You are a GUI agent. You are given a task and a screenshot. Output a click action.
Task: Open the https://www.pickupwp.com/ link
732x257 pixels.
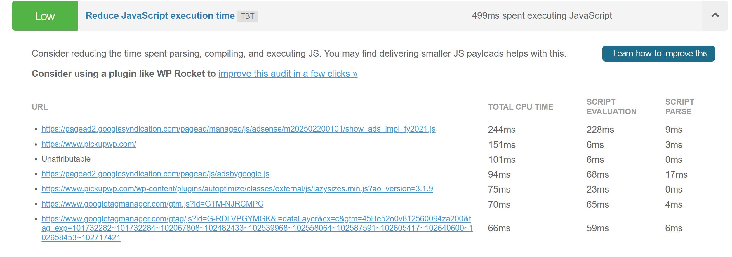pos(89,144)
